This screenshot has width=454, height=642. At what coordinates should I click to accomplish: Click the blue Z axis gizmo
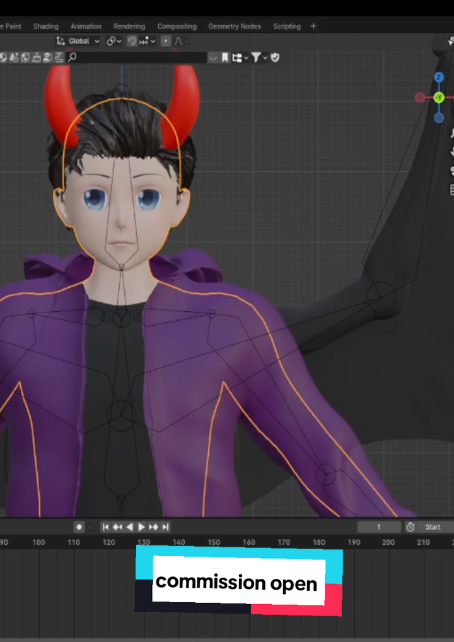point(439,77)
